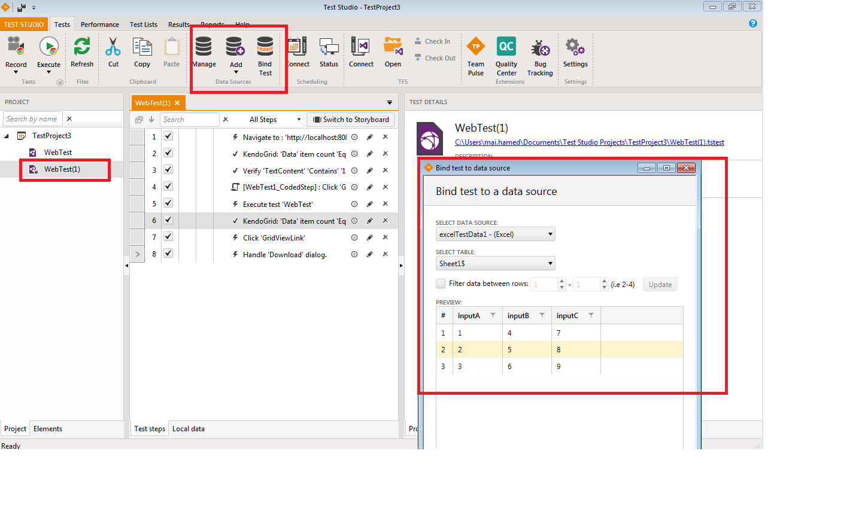Open the WebTest(1).tstest file path link
The width and height of the screenshot is (862, 509).
(x=590, y=142)
